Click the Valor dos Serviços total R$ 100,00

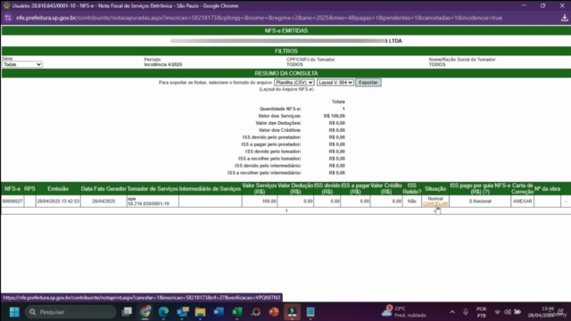tap(334, 116)
